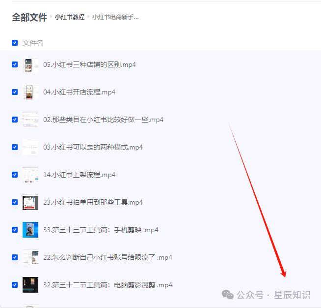This screenshot has width=321, height=308.
Task: Uncheck the checkbox for 03.小红书可以走的两种模式.mp4
Action: click(15, 147)
